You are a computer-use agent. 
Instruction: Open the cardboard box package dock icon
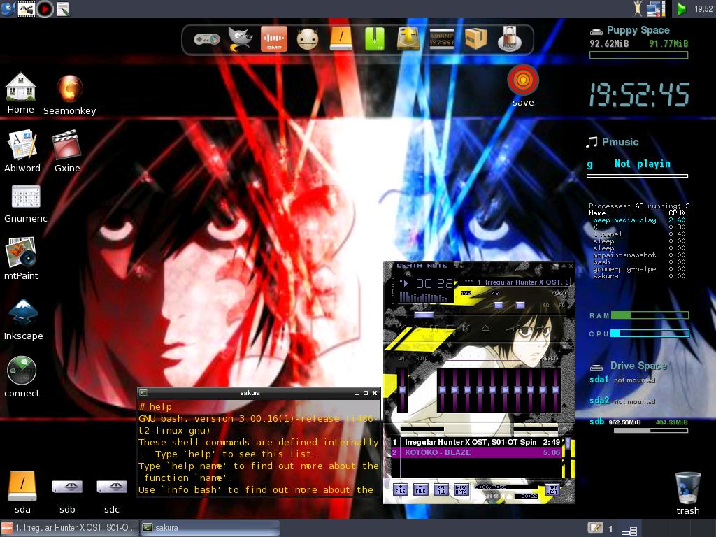point(475,39)
